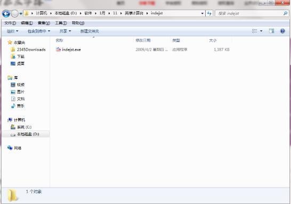Image resolution: width=291 pixels, height=204 pixels.
Task: Select 库 in the navigation pane
Action: [16, 78]
